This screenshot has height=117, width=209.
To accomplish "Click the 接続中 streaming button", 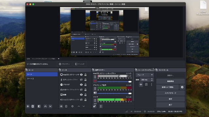I will coord(170,75).
